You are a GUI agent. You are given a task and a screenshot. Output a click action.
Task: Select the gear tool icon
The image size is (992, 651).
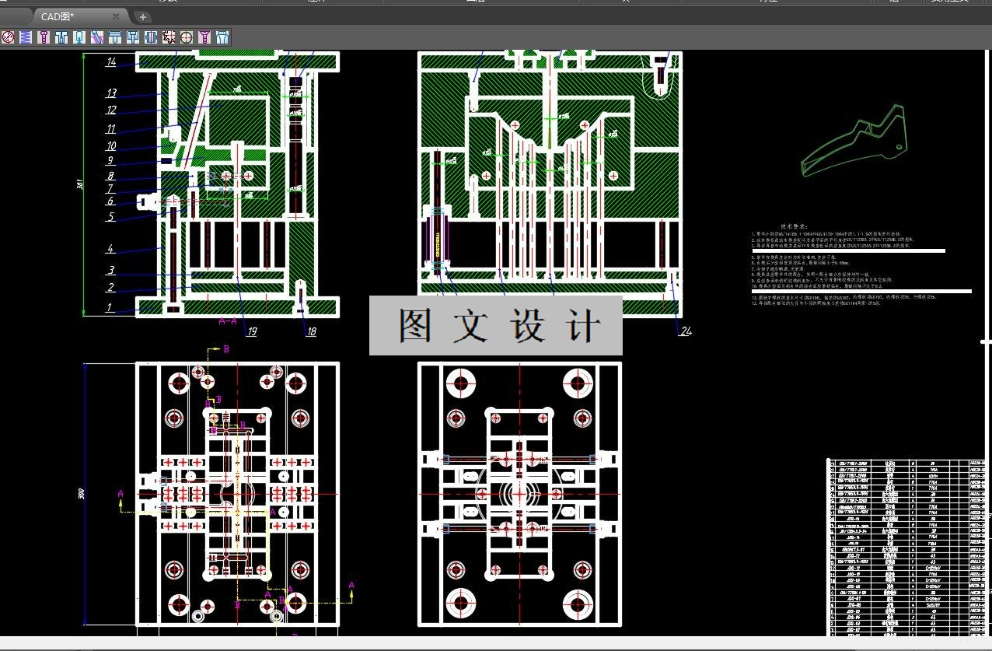(x=169, y=37)
